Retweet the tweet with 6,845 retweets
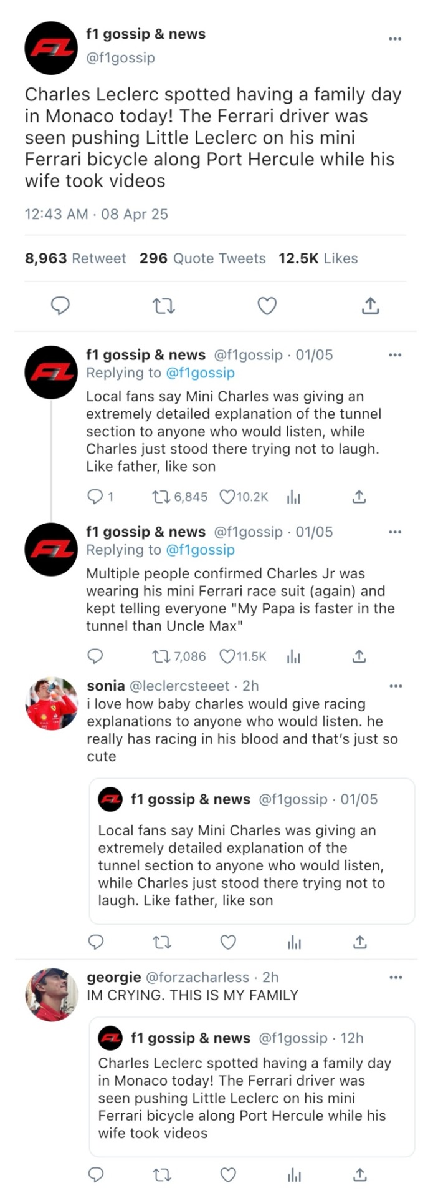The width and height of the screenshot is (428, 1198). click(x=161, y=497)
